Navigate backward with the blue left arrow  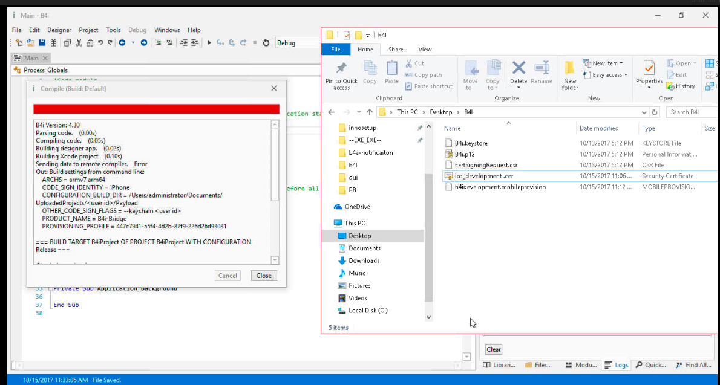coord(122,43)
